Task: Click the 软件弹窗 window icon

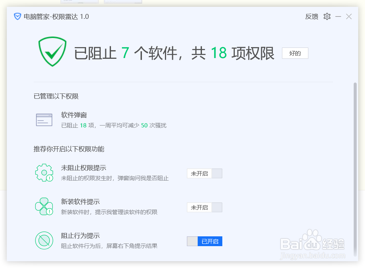Action: [44, 120]
